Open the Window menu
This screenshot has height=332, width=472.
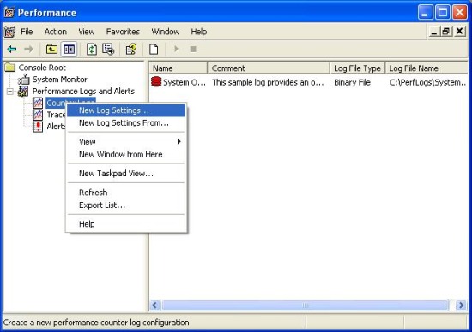point(166,32)
